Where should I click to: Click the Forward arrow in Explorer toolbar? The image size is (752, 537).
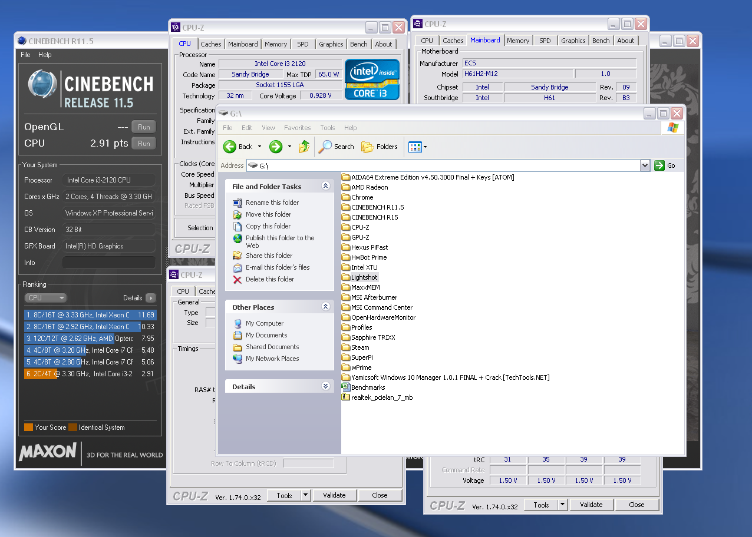pos(275,147)
